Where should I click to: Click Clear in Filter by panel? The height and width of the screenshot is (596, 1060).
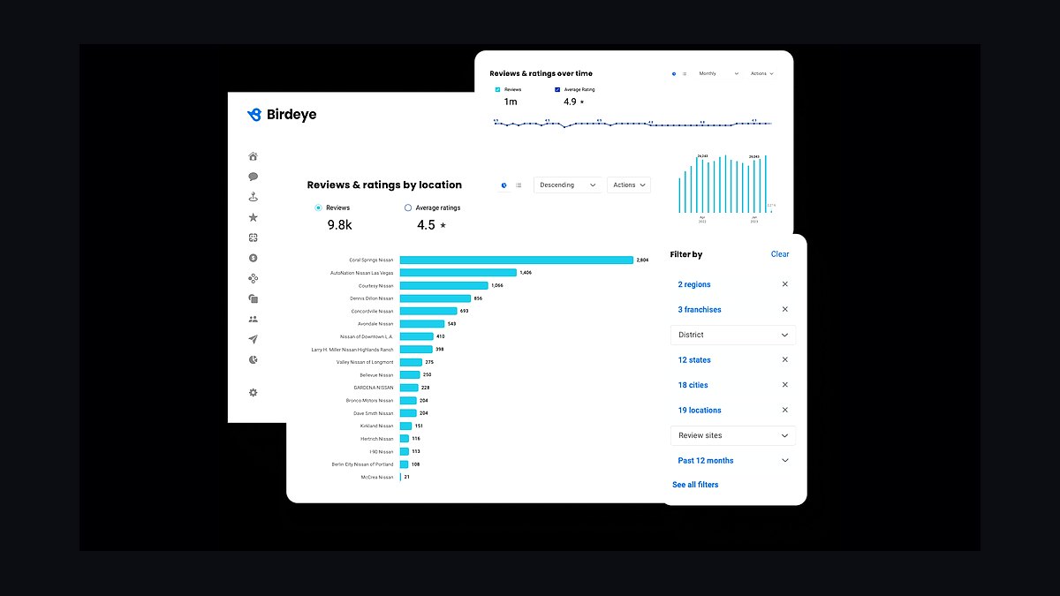(x=780, y=254)
